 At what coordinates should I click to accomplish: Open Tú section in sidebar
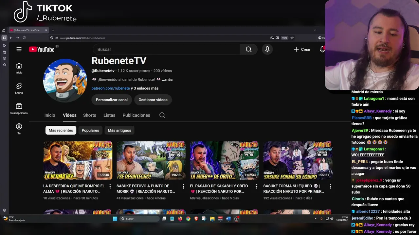click(19, 129)
